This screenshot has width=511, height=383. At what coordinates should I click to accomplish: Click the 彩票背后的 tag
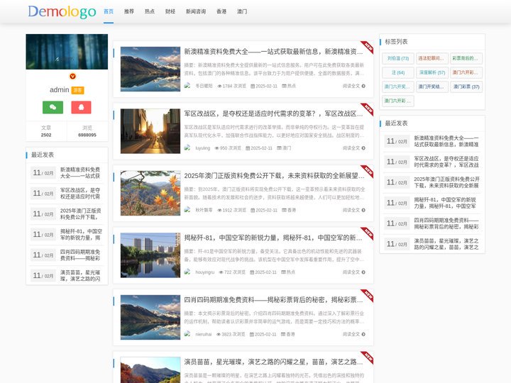click(x=466, y=59)
